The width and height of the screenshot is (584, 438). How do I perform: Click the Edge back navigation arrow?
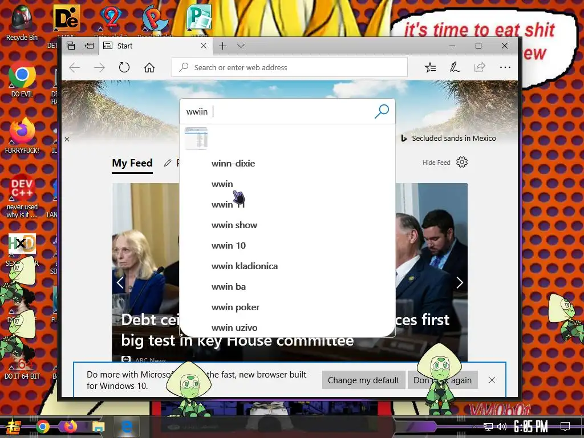point(75,67)
